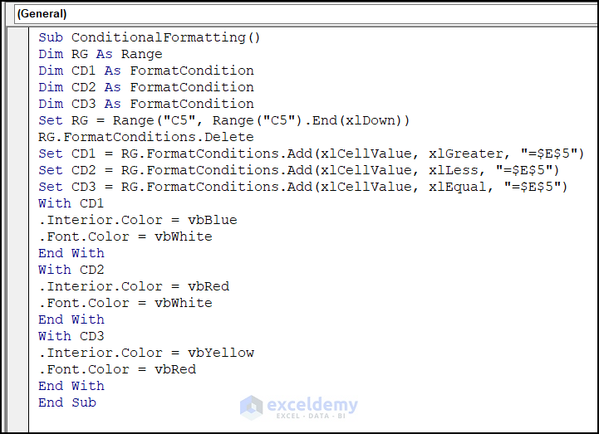Place cursor on Sub ConditionalFormatting() line
This screenshot has height=434, width=599.
pos(150,37)
